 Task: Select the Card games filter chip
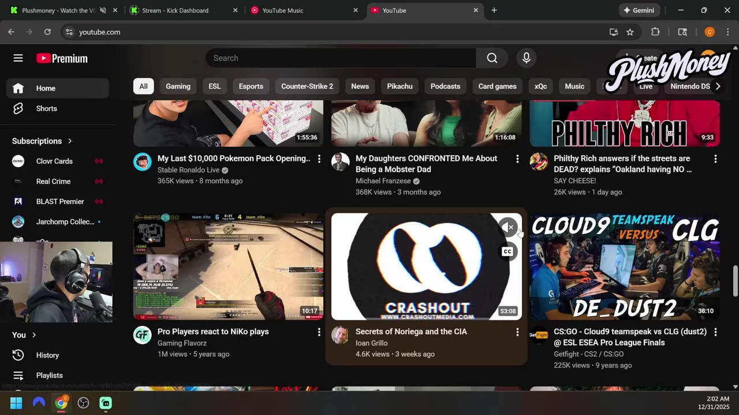pos(497,86)
